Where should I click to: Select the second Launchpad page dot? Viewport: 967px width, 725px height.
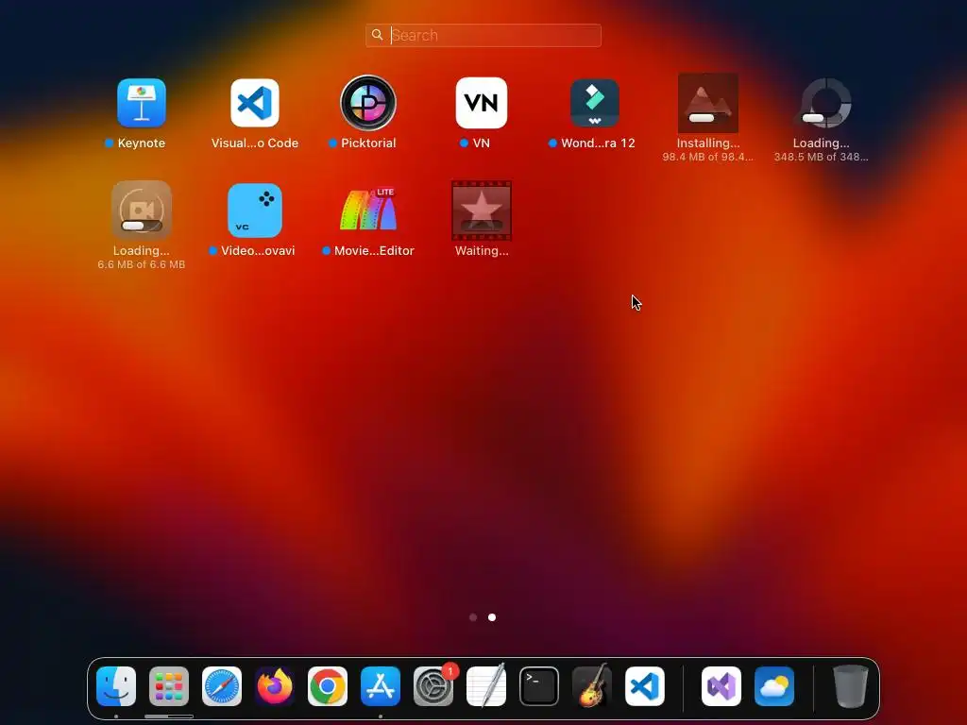pyautogui.click(x=492, y=617)
